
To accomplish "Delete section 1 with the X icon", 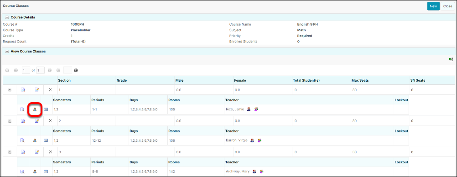I will pyautogui.click(x=50, y=90).
